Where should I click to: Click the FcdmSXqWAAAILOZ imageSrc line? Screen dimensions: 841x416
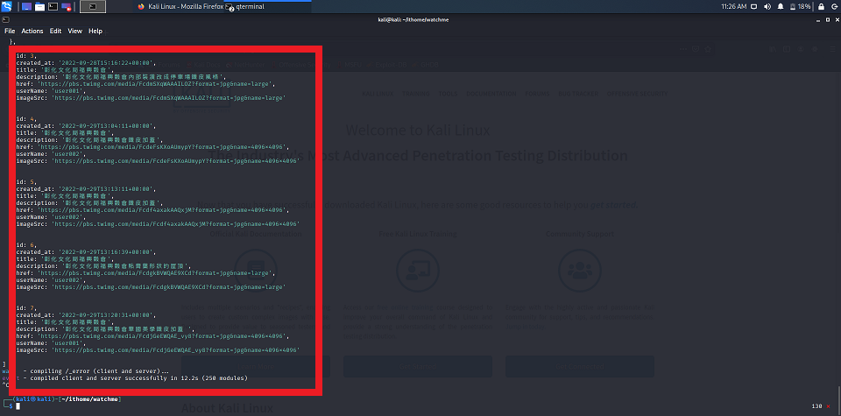pyautogui.click(x=150, y=98)
